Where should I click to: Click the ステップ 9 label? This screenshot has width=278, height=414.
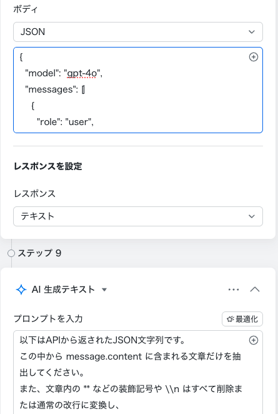[x=39, y=253]
